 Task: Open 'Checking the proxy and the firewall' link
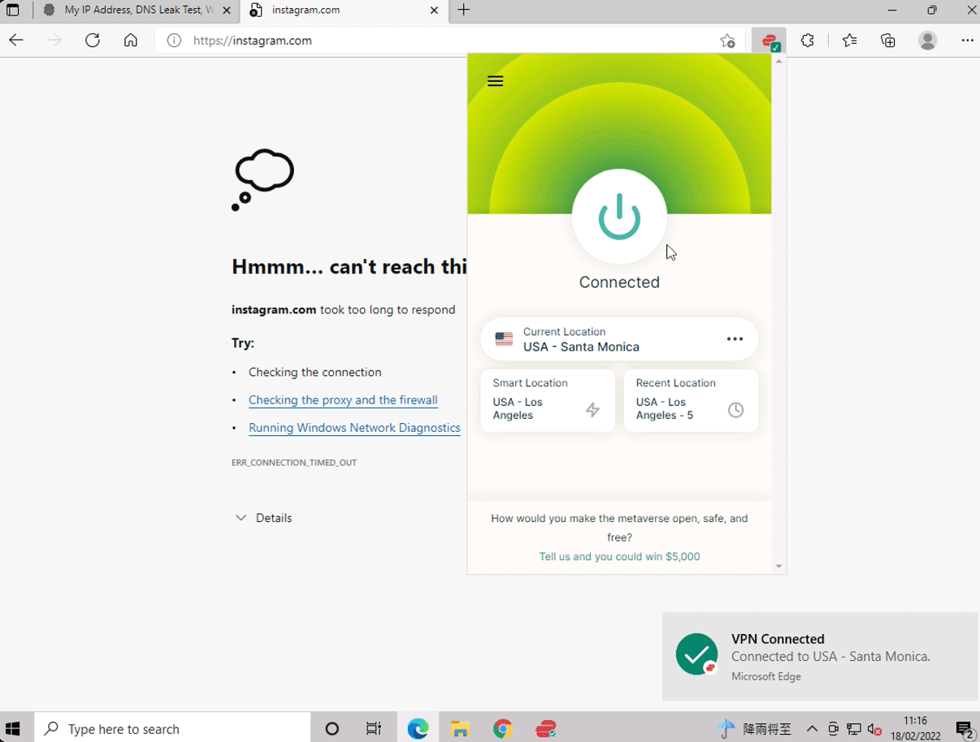click(x=343, y=400)
